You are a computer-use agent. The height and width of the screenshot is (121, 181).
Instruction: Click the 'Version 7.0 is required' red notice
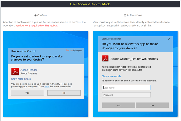click(36, 25)
